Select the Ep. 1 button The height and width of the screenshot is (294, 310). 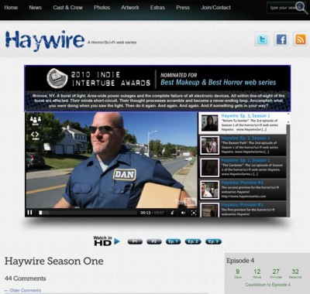(173, 241)
